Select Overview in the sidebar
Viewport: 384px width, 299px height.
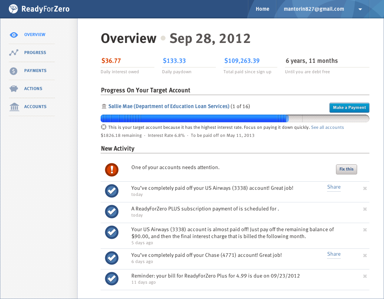coord(35,35)
